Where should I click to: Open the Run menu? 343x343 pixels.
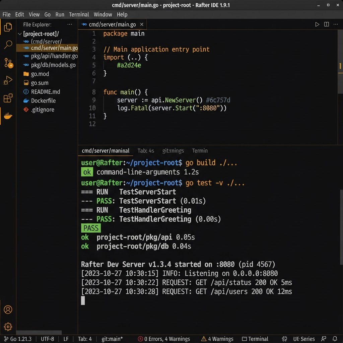pyautogui.click(x=60, y=14)
